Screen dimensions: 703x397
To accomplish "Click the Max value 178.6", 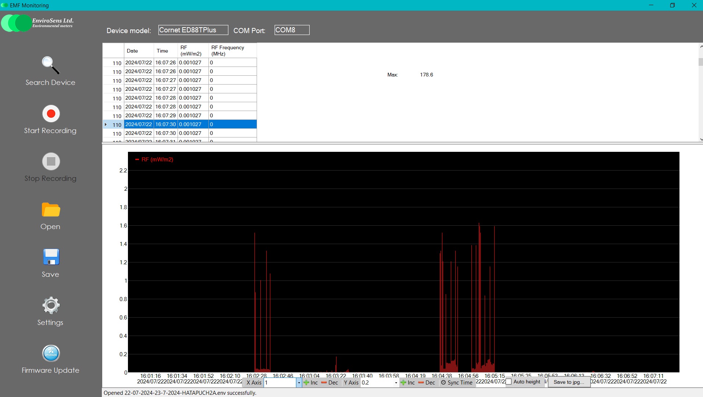I will pyautogui.click(x=427, y=75).
